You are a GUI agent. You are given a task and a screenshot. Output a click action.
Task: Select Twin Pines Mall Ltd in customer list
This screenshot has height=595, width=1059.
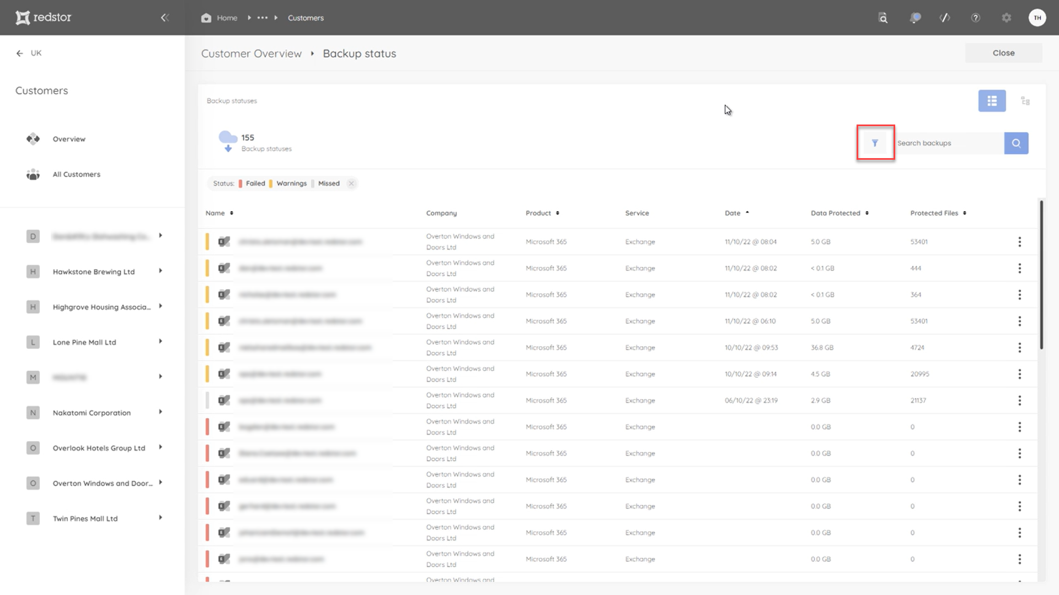tap(85, 519)
